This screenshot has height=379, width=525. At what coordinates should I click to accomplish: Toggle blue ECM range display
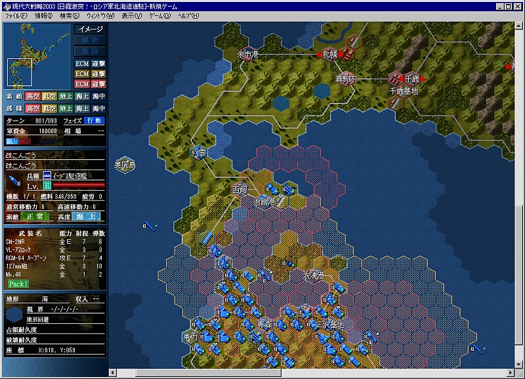tap(82, 64)
